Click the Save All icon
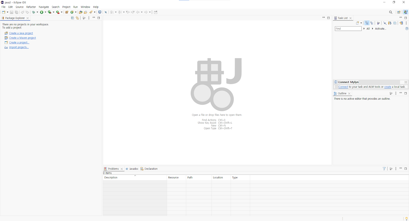Viewport: 409px width, 221px height. point(17,12)
